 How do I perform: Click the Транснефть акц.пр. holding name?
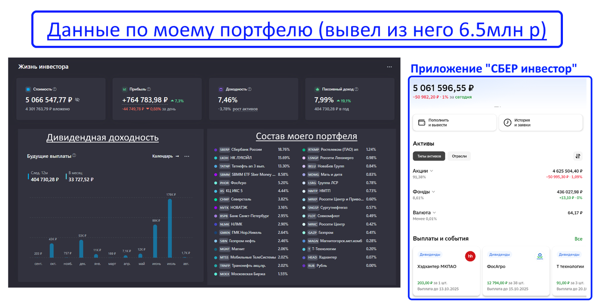pos(249,265)
